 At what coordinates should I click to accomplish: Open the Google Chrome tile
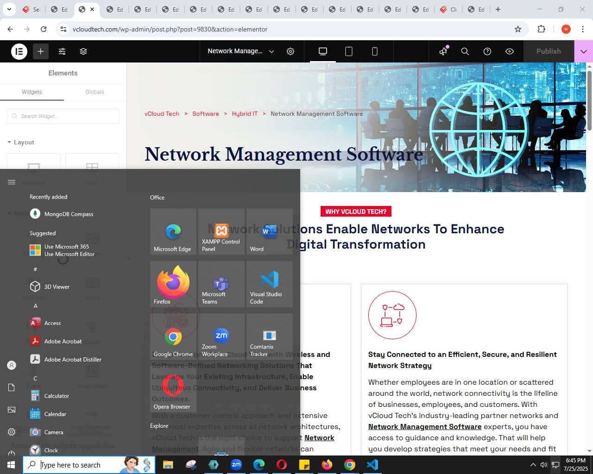173,337
